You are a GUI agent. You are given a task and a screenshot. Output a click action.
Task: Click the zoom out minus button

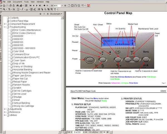pos(52,6)
